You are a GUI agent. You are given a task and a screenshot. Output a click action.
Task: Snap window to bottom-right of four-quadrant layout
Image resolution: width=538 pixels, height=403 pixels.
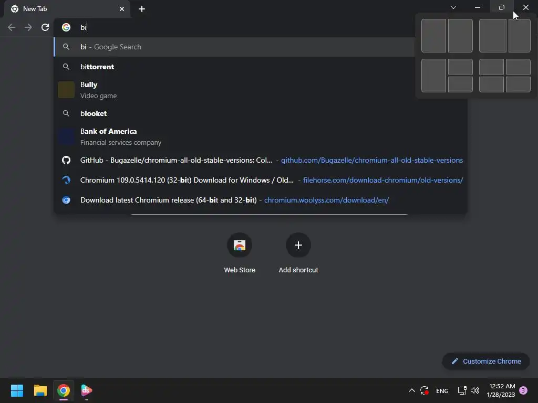point(518,84)
